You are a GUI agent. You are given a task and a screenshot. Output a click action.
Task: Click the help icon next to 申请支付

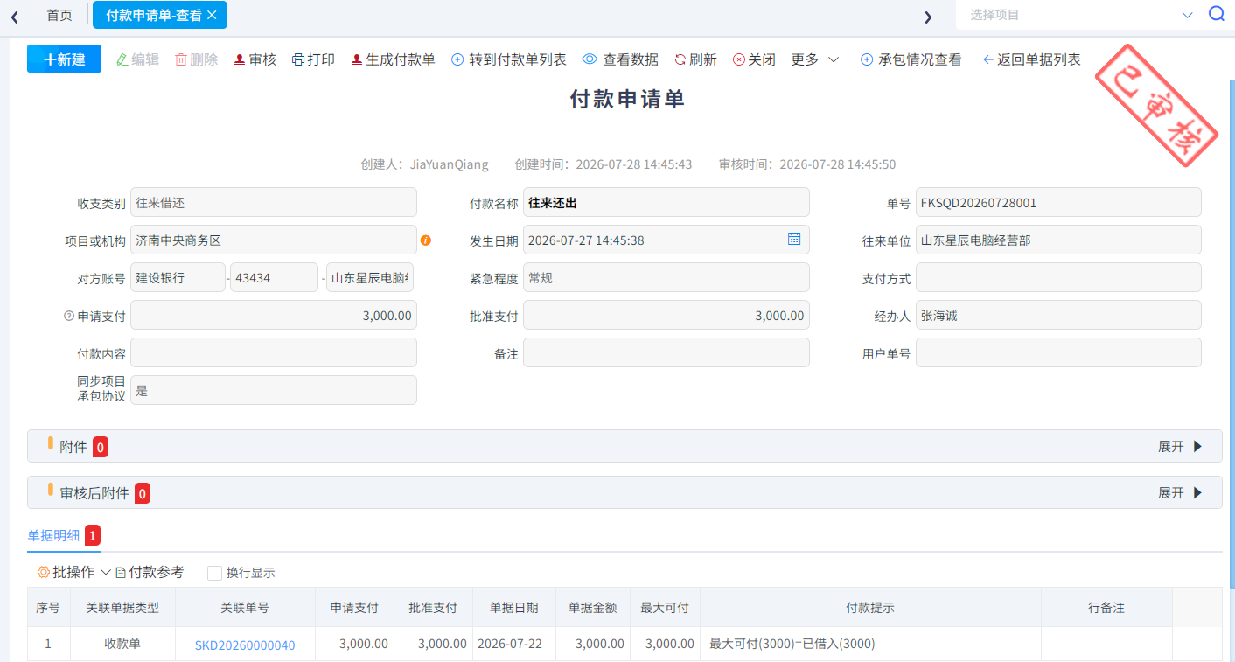[69, 316]
